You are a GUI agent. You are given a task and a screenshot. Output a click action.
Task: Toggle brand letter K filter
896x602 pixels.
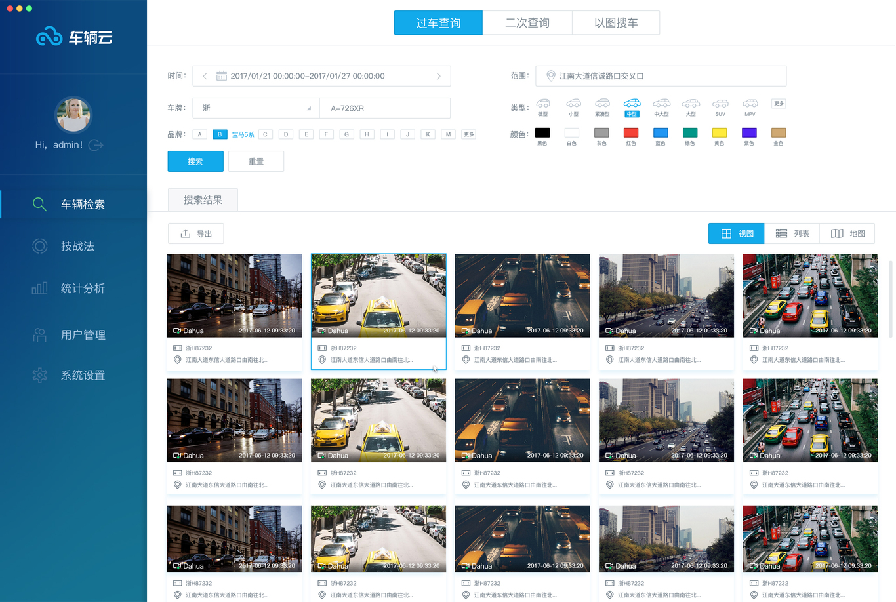tap(428, 134)
